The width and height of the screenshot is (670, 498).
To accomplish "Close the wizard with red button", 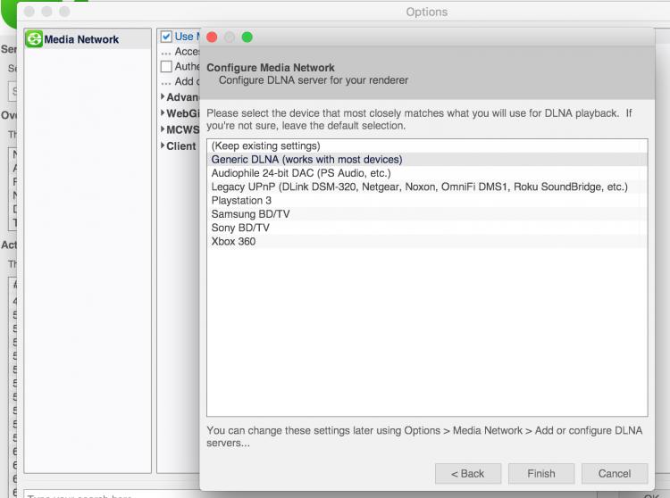I will (212, 37).
